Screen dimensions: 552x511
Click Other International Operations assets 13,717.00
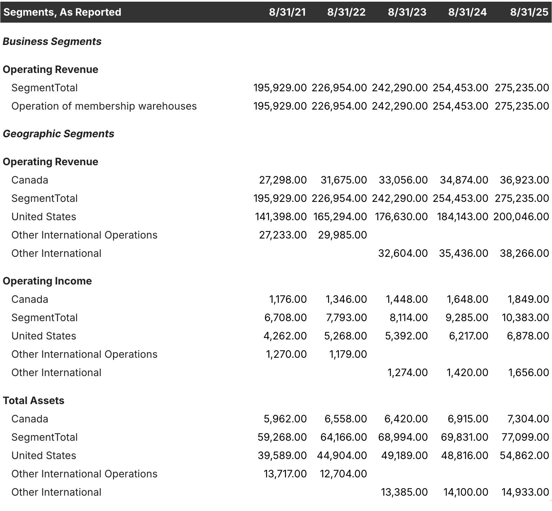(285, 474)
